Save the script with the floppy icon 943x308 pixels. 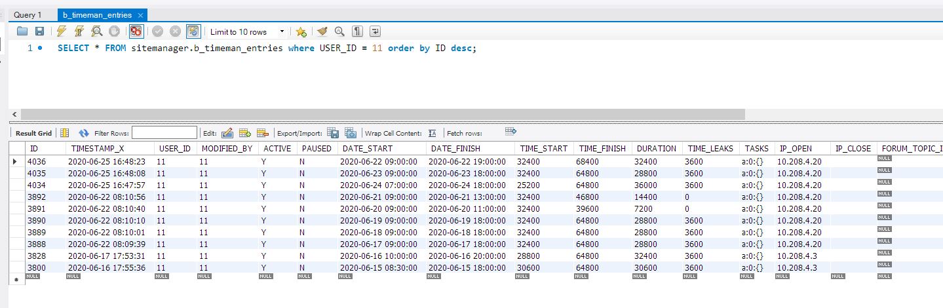pos(39,31)
